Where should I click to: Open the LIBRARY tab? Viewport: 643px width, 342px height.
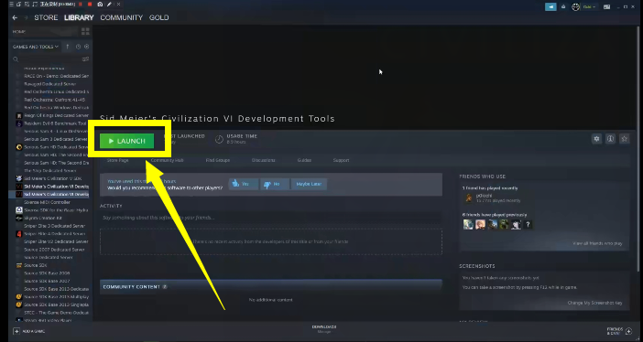click(x=79, y=17)
